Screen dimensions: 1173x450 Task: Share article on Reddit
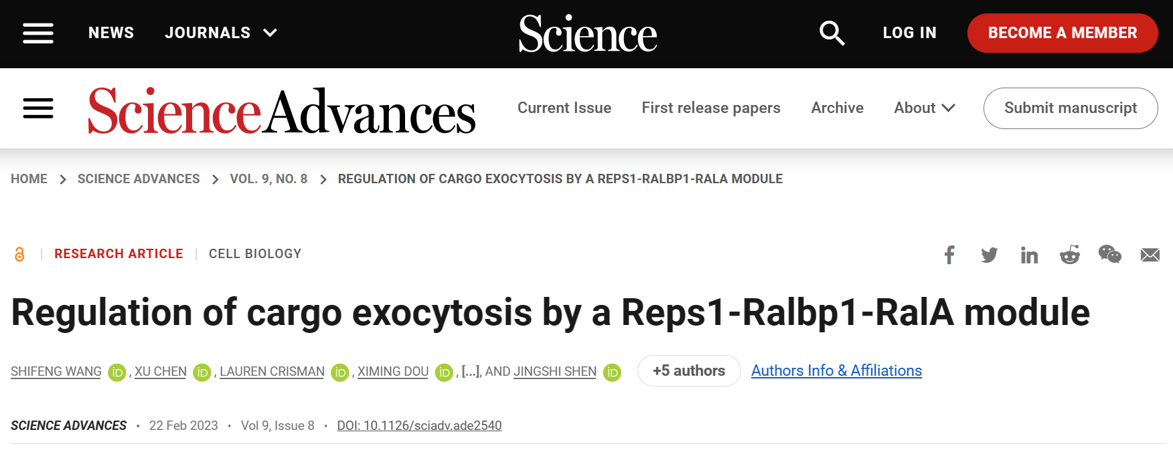pos(1070,255)
